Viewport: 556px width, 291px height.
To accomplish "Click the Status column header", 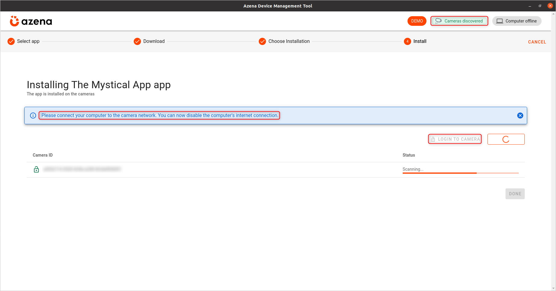I will pyautogui.click(x=409, y=155).
